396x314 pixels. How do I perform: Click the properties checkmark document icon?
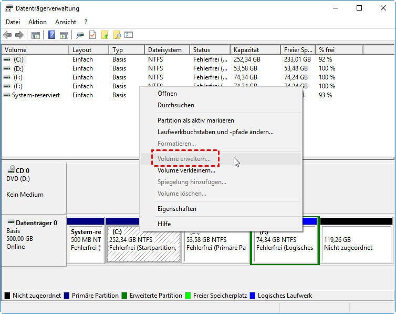pos(92,35)
